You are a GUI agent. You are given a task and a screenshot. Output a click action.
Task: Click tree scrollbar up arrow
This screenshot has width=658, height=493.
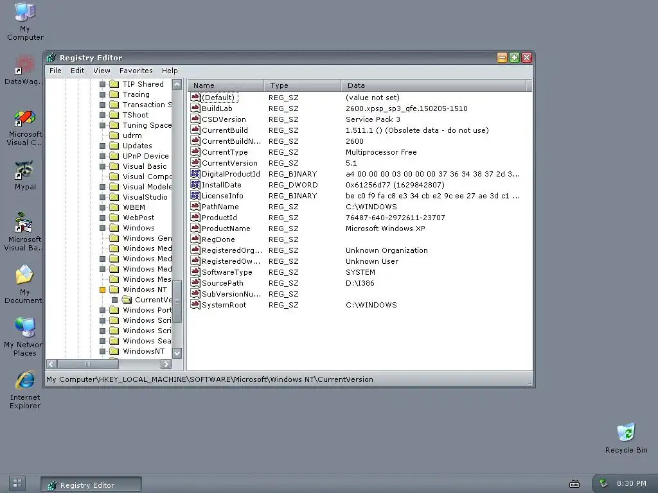tap(177, 84)
